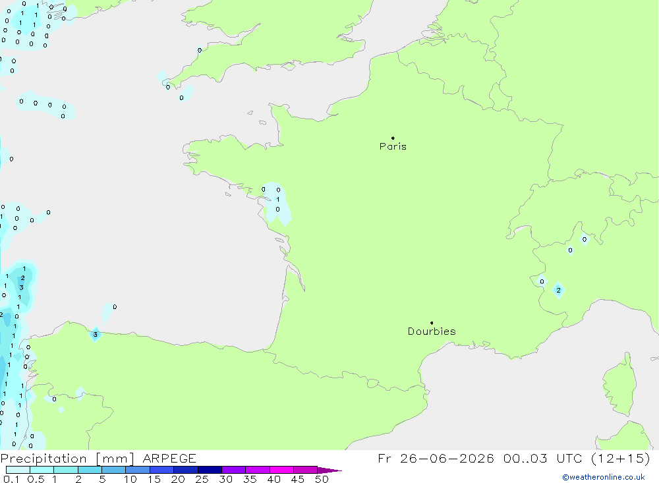The width and height of the screenshot is (659, 483).
Task: Select the 40 mm magenta legend swatch
Action: (x=281, y=470)
